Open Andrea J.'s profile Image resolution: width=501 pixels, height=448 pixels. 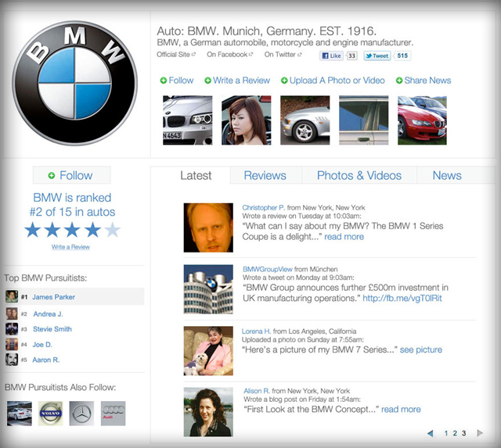(x=48, y=314)
